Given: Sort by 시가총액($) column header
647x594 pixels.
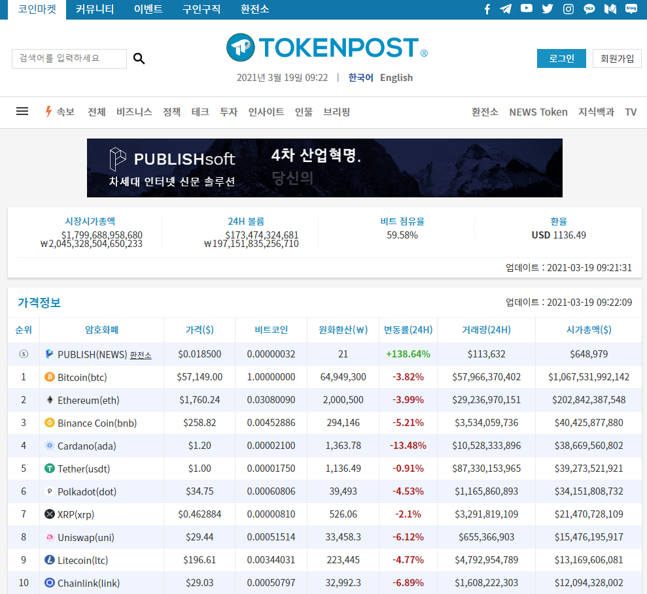Looking at the screenshot, I should coord(589,330).
